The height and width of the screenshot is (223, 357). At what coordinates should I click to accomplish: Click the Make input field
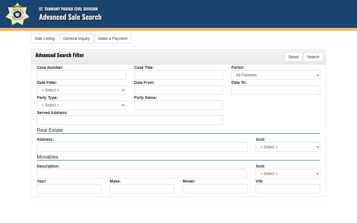click(142, 189)
